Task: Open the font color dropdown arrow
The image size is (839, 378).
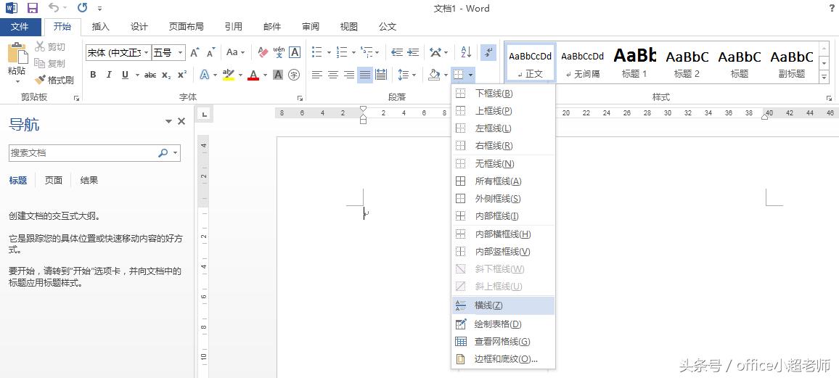Action: pyautogui.click(x=266, y=75)
